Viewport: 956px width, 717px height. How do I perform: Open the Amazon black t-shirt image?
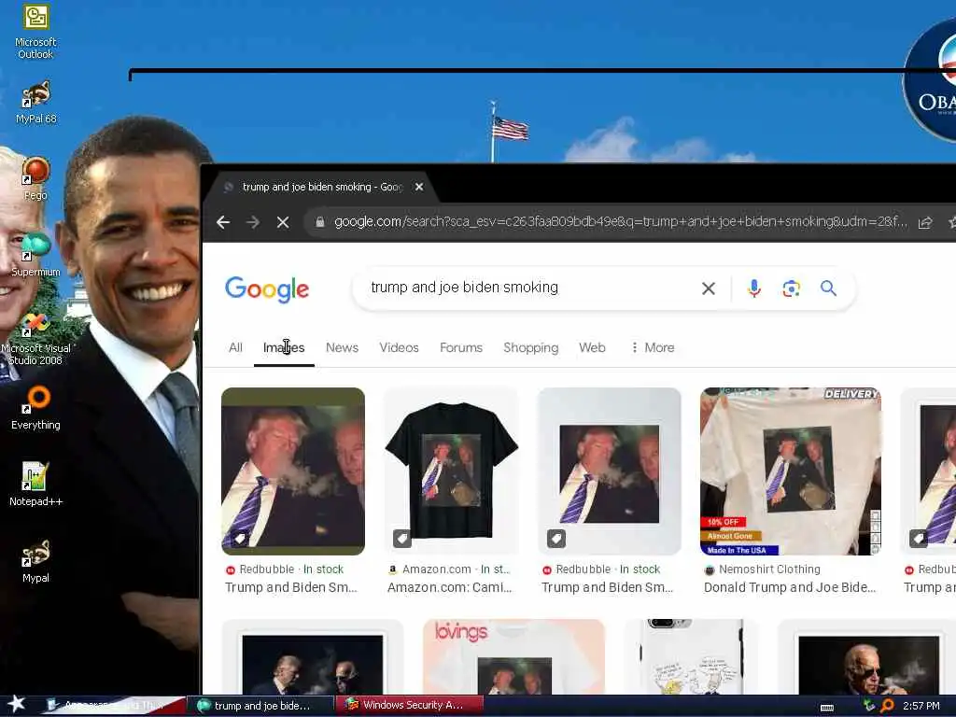pos(451,471)
